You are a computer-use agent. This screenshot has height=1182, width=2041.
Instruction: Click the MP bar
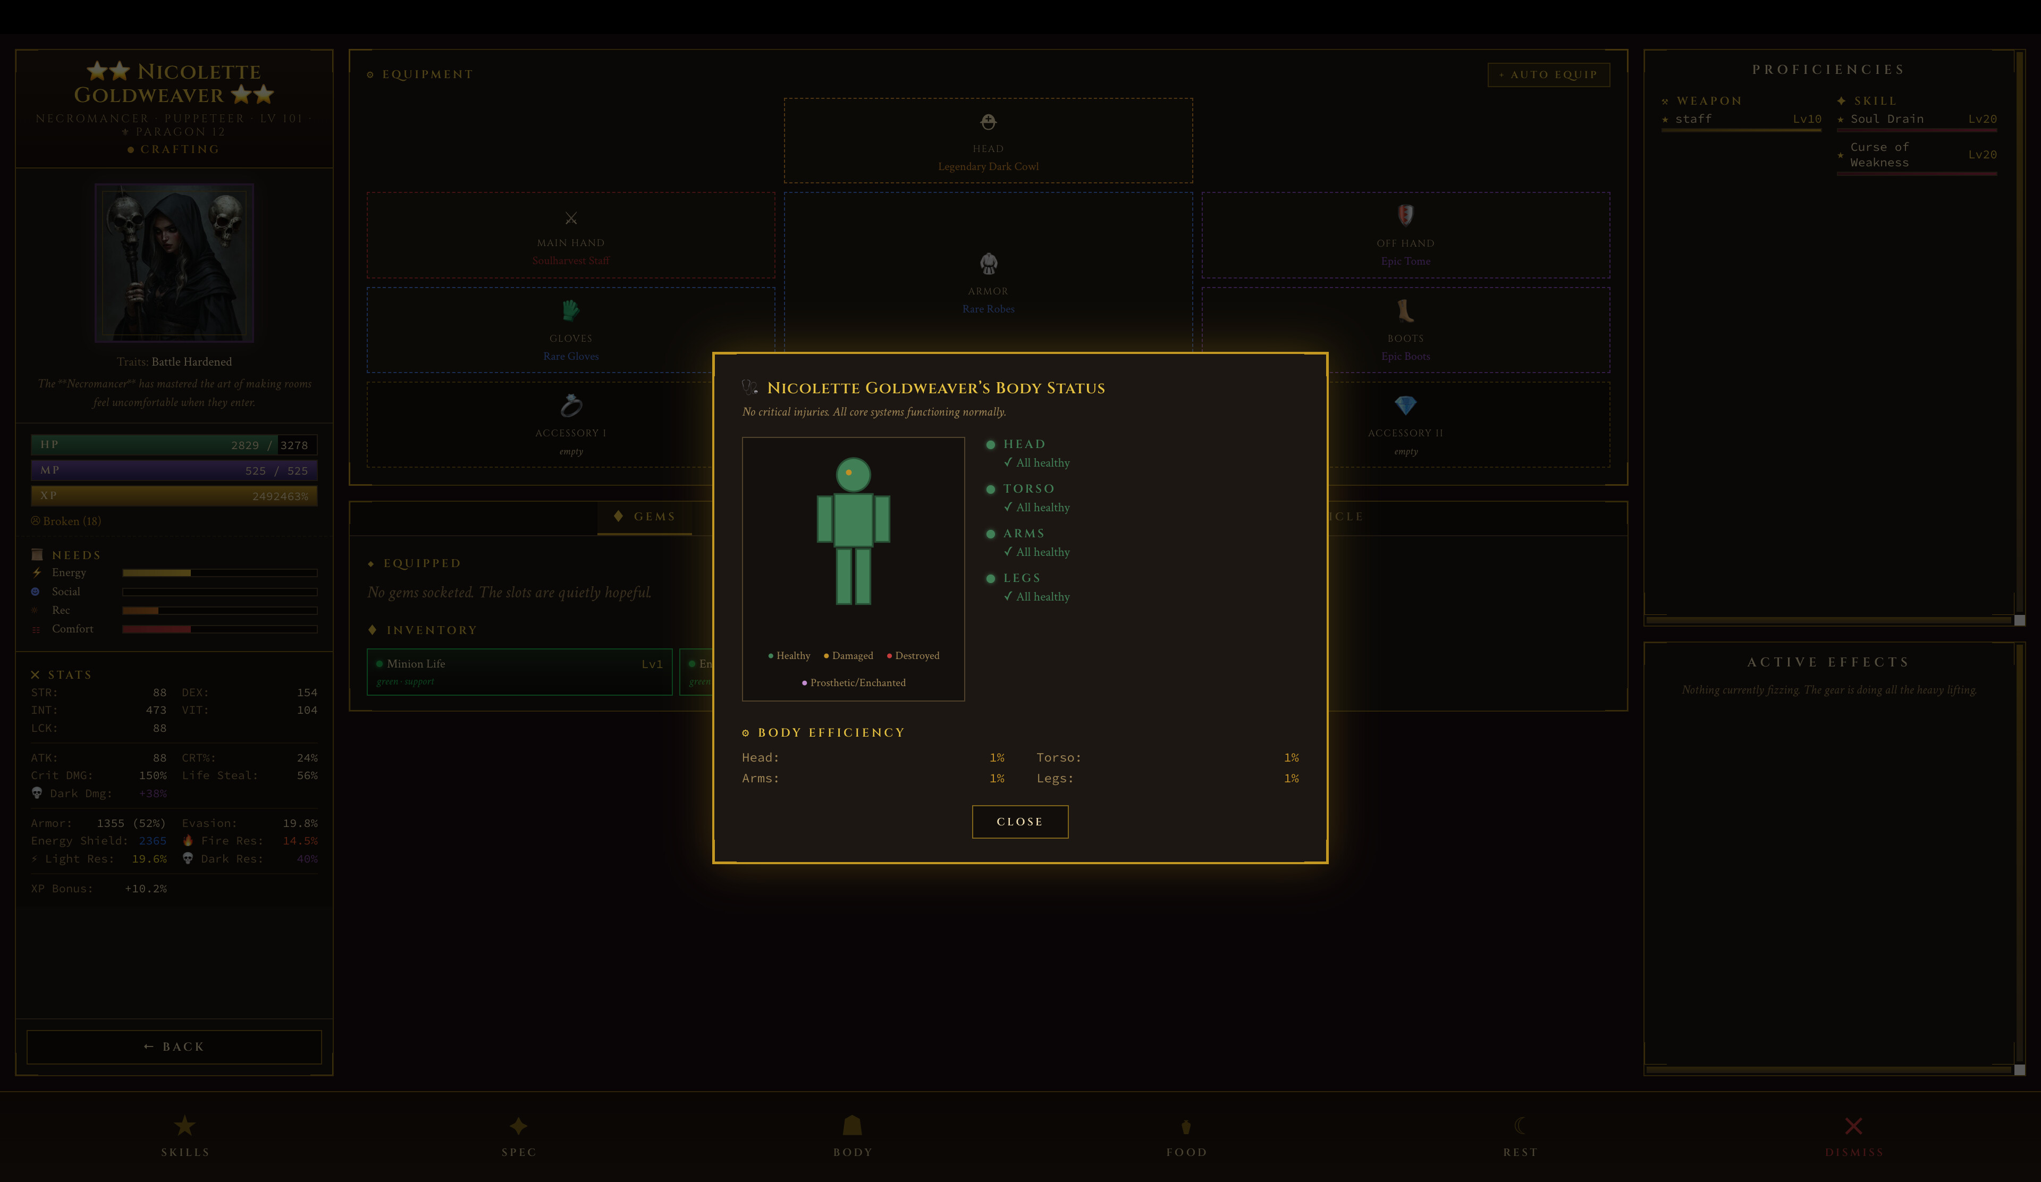pyautogui.click(x=174, y=470)
